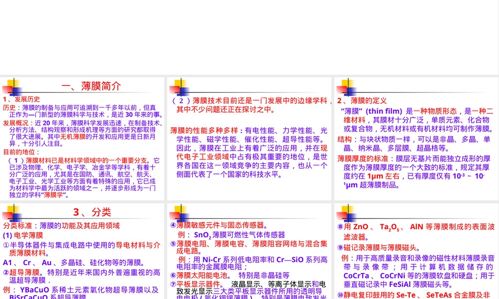Click the example 例：SnO2薄膜可燃性气体传感器
499x299 pixels.
[232, 235]
